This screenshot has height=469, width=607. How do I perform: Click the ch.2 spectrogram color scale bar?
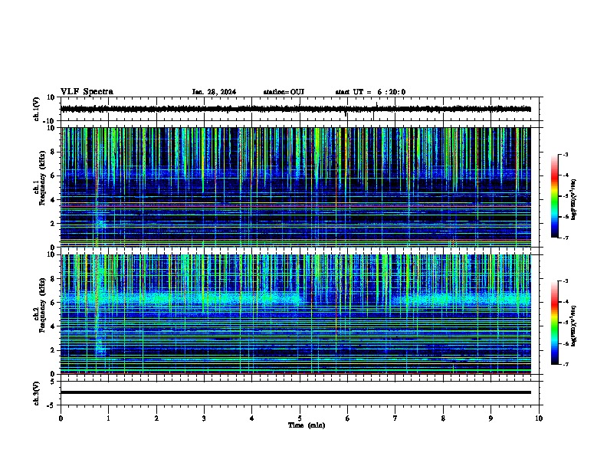tap(554, 323)
